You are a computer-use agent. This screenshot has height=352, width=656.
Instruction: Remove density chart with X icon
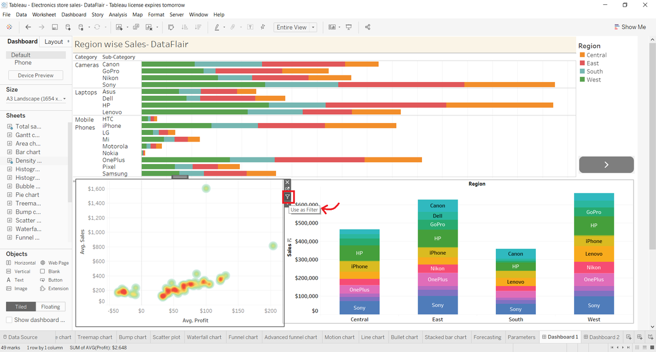coord(288,182)
